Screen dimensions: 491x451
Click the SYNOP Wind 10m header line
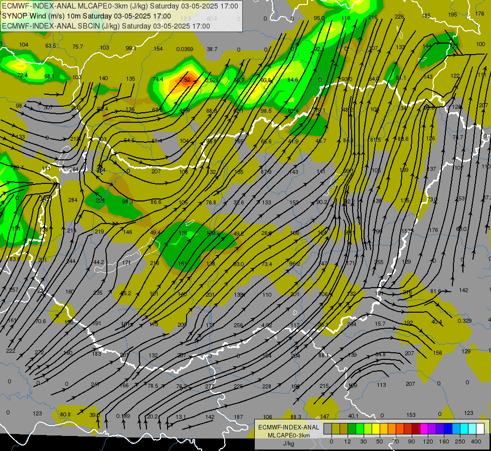[x=86, y=16]
